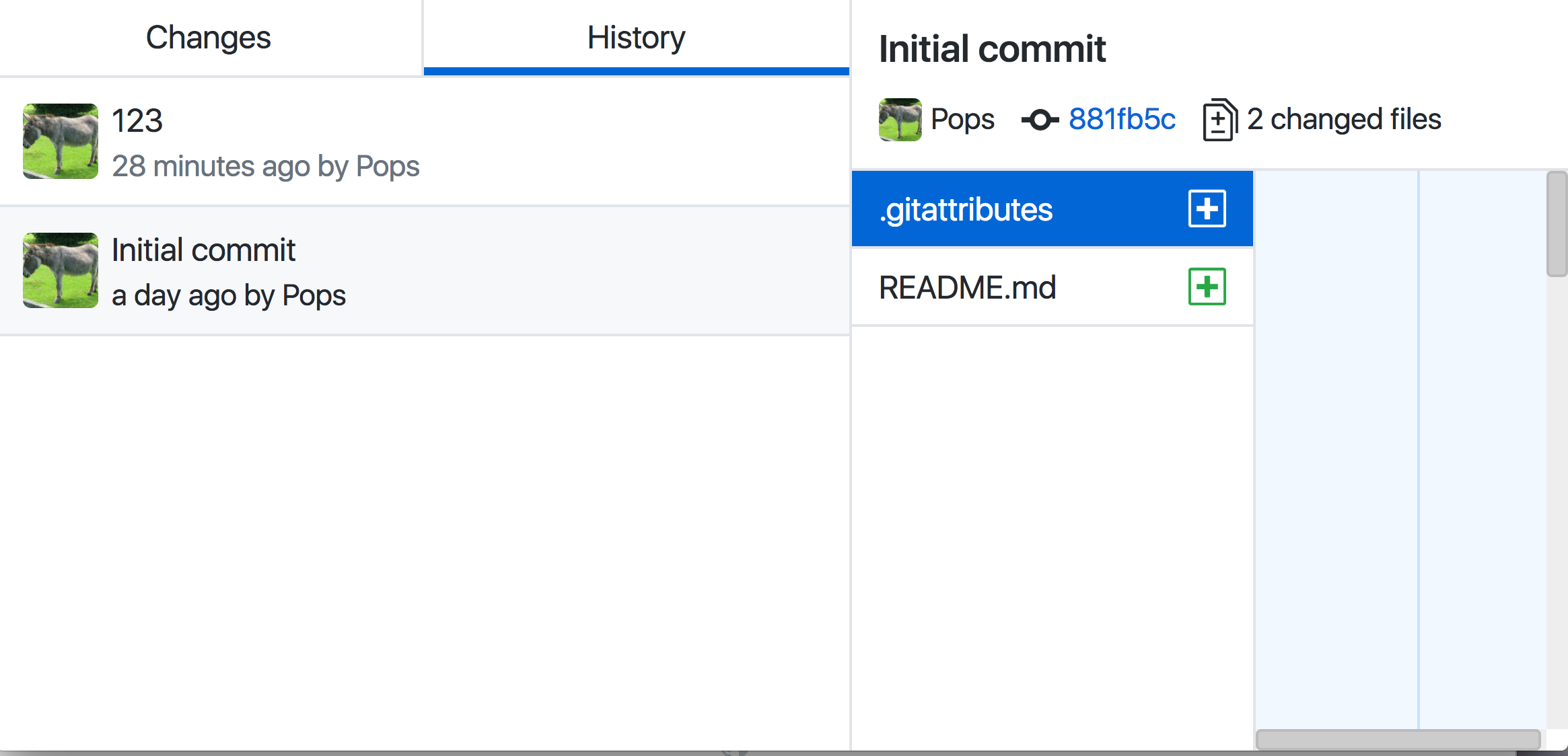1568x756 pixels.
Task: Click the white plus icon on selected .gitattributes row
Action: [x=1207, y=209]
